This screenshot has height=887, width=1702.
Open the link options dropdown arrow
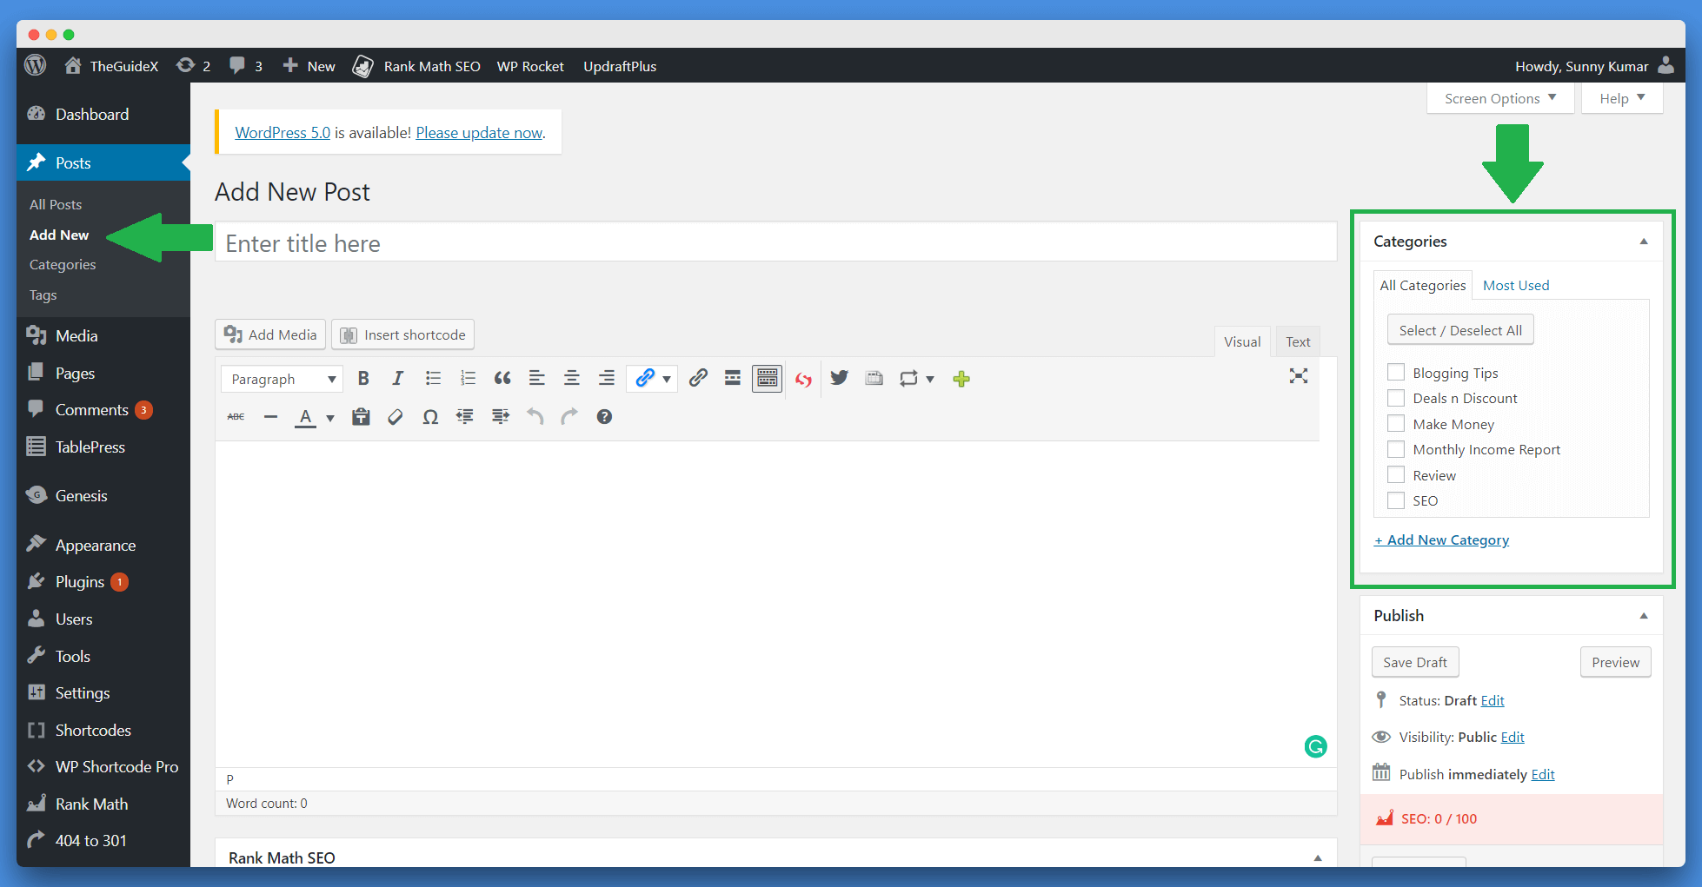coord(667,379)
